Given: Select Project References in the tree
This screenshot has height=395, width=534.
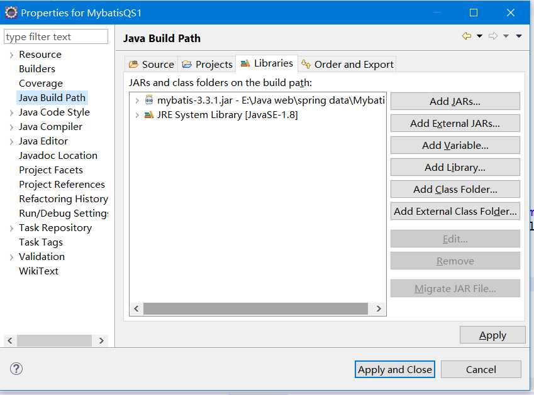Looking at the screenshot, I should (62, 184).
